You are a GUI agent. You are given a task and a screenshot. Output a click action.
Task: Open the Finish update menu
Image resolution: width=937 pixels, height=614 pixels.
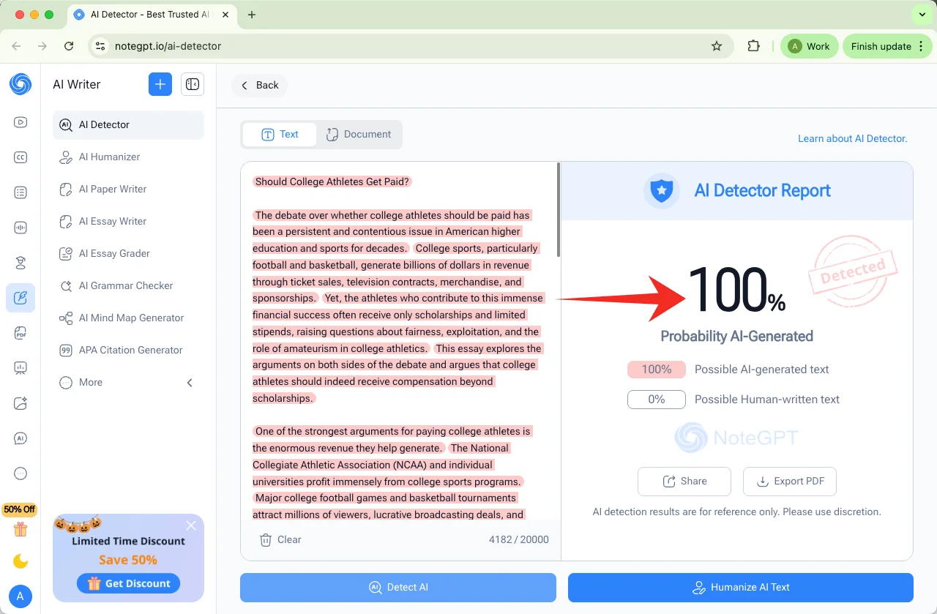pos(887,46)
